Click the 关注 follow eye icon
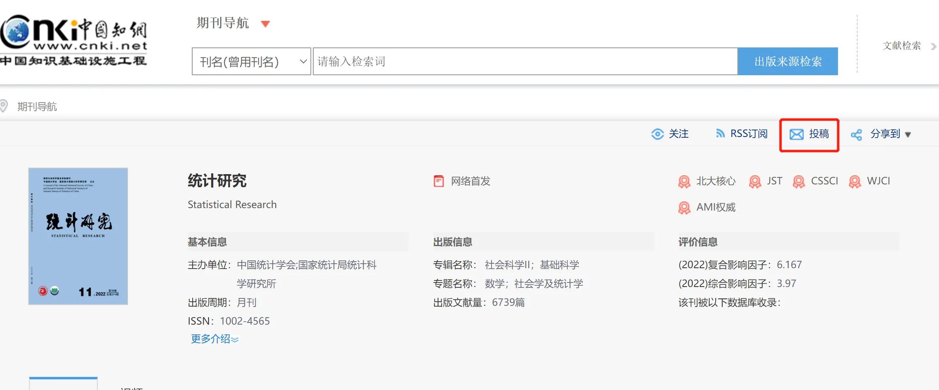939x390 pixels. pos(658,134)
